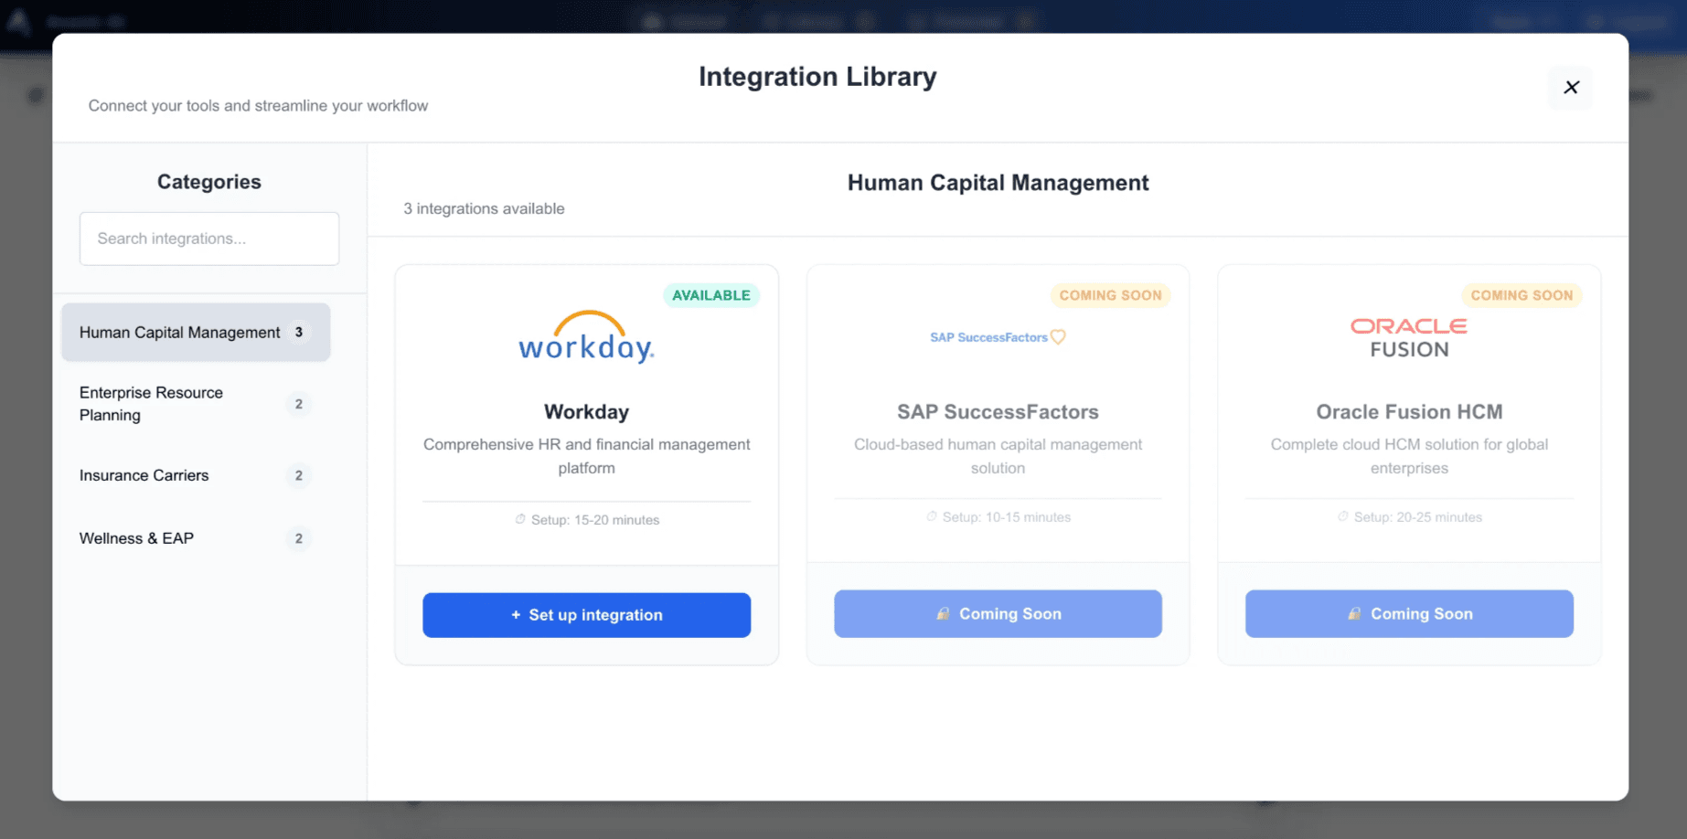
Task: Click the lock icon in Oracle's Coming Soon button
Action: click(x=1354, y=614)
